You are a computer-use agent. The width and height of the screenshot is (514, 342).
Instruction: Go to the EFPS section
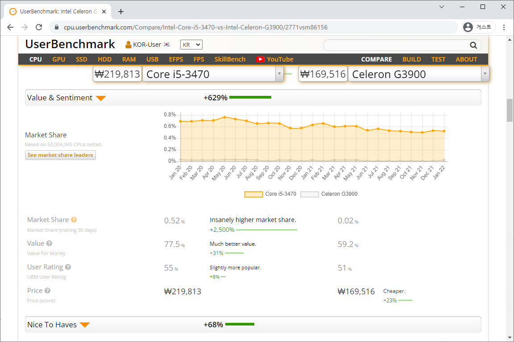click(176, 59)
